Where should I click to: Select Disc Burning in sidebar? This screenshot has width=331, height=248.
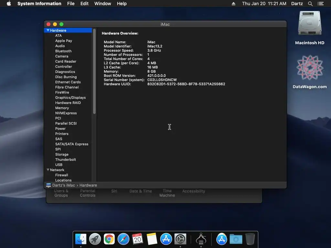point(66,77)
